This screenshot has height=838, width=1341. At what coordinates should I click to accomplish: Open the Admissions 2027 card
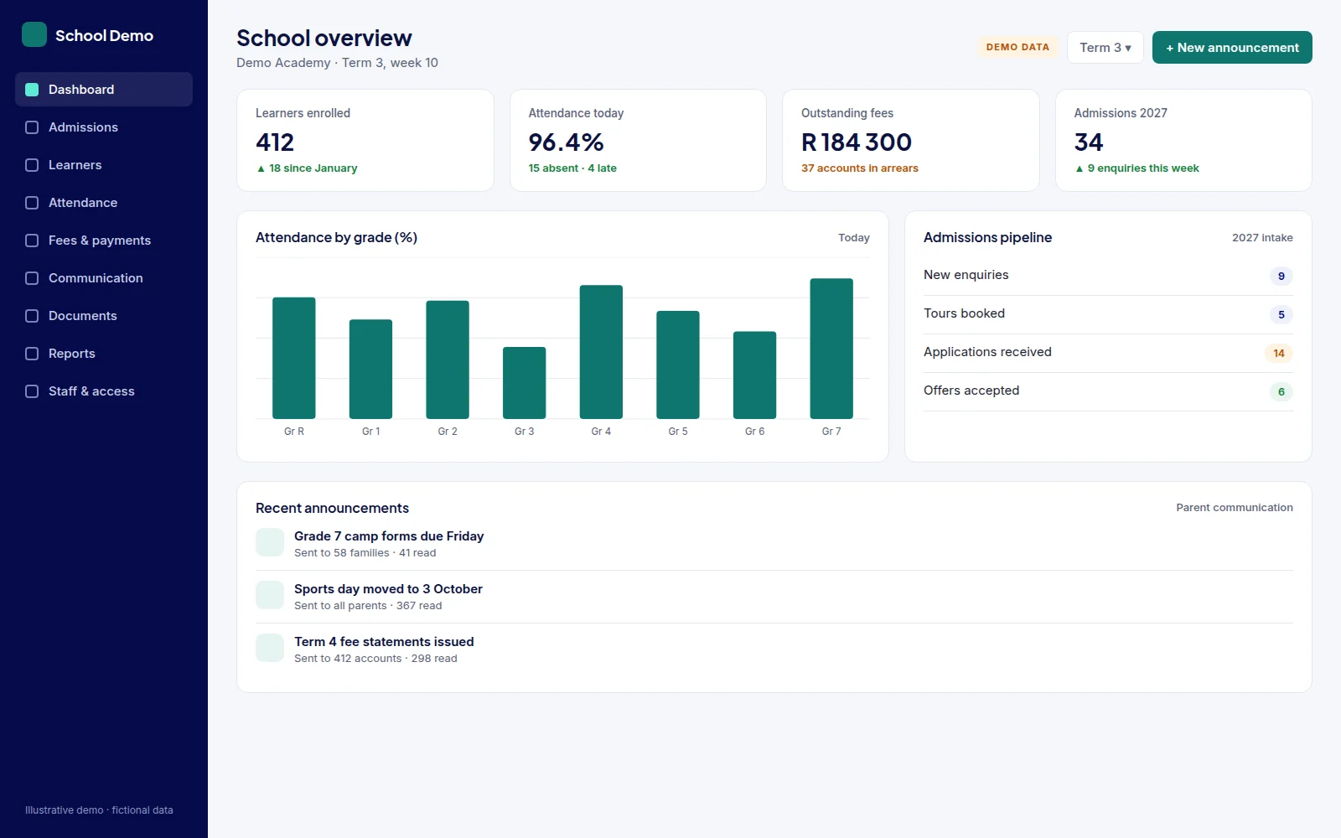coord(1183,140)
